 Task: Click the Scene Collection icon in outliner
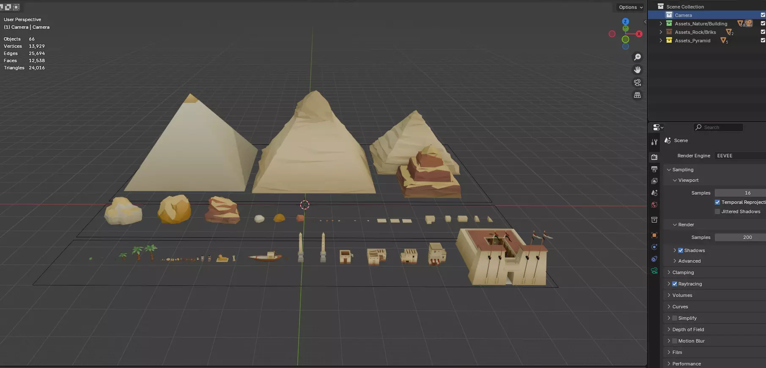tap(661, 6)
